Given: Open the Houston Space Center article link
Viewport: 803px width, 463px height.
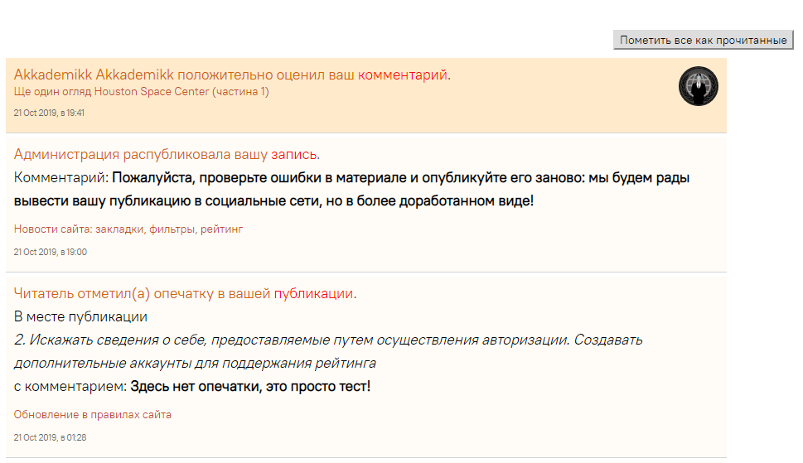Looking at the screenshot, I should coord(141,92).
